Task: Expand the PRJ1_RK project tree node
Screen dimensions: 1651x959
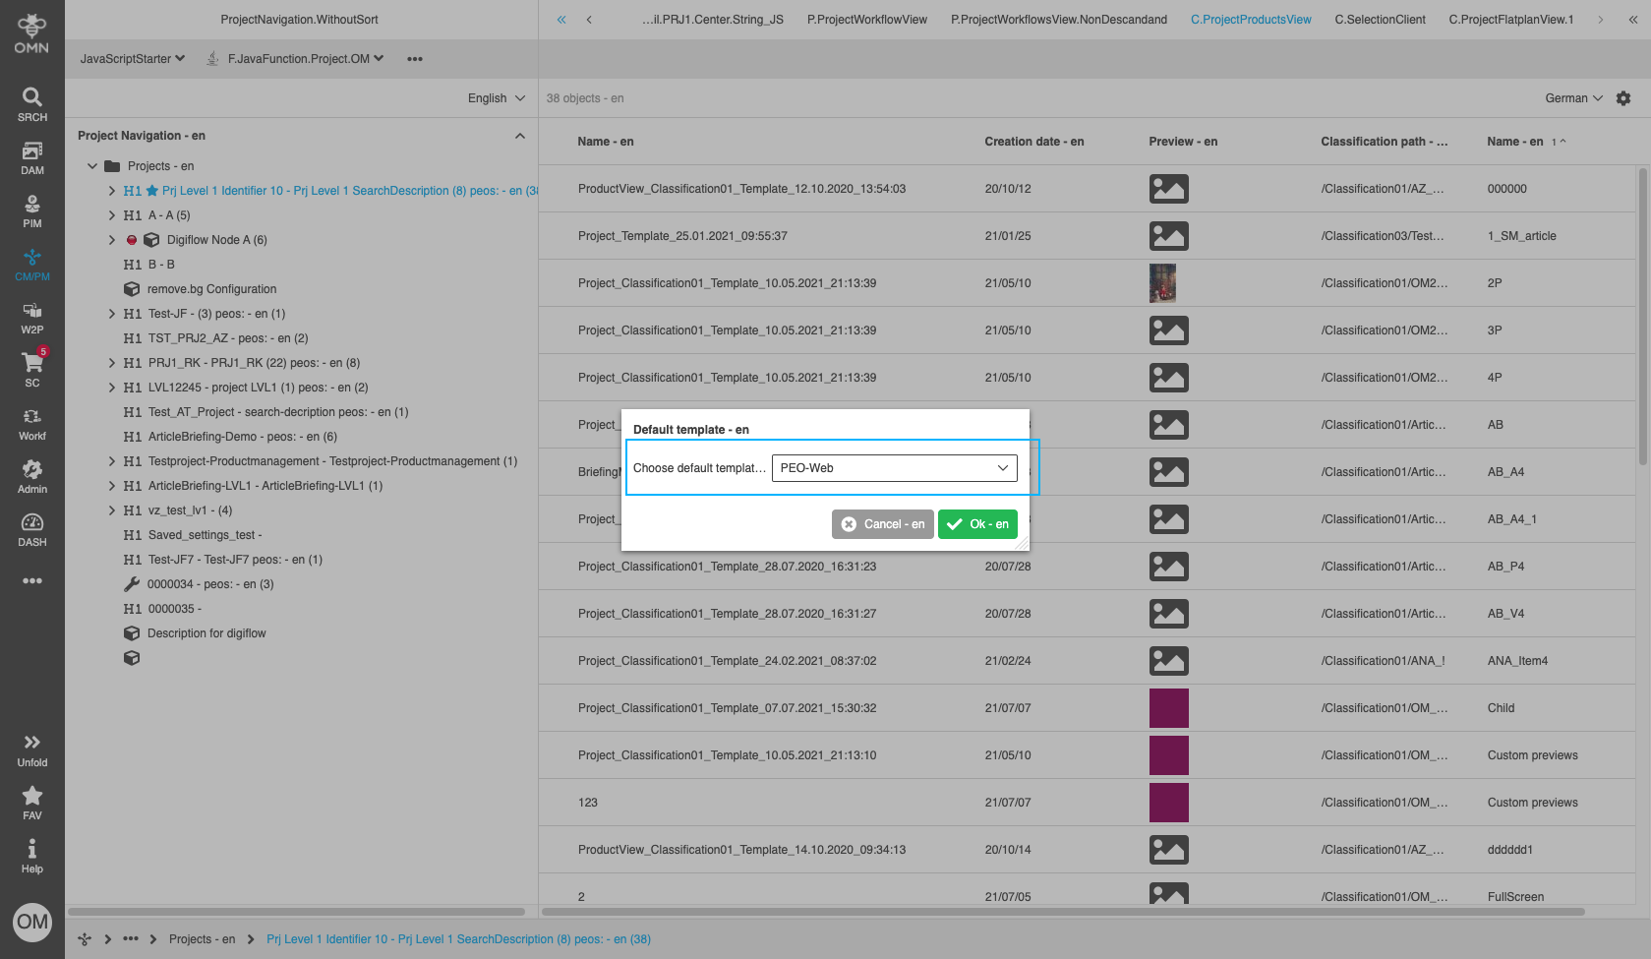Action: pos(112,363)
